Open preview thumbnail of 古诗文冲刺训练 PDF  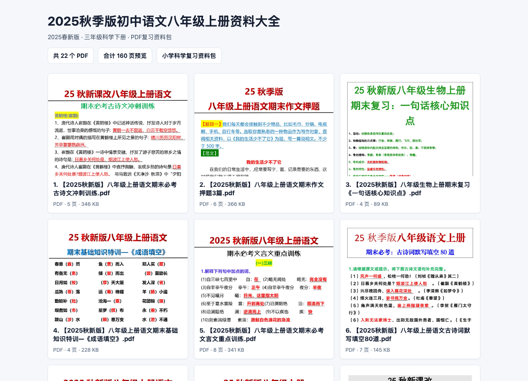[118, 125]
